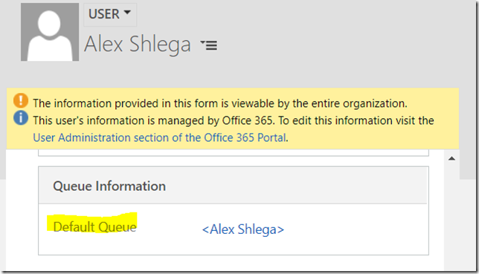Click the Alex Shlega record title
Viewport: 479px width, 274px height.
138,45
